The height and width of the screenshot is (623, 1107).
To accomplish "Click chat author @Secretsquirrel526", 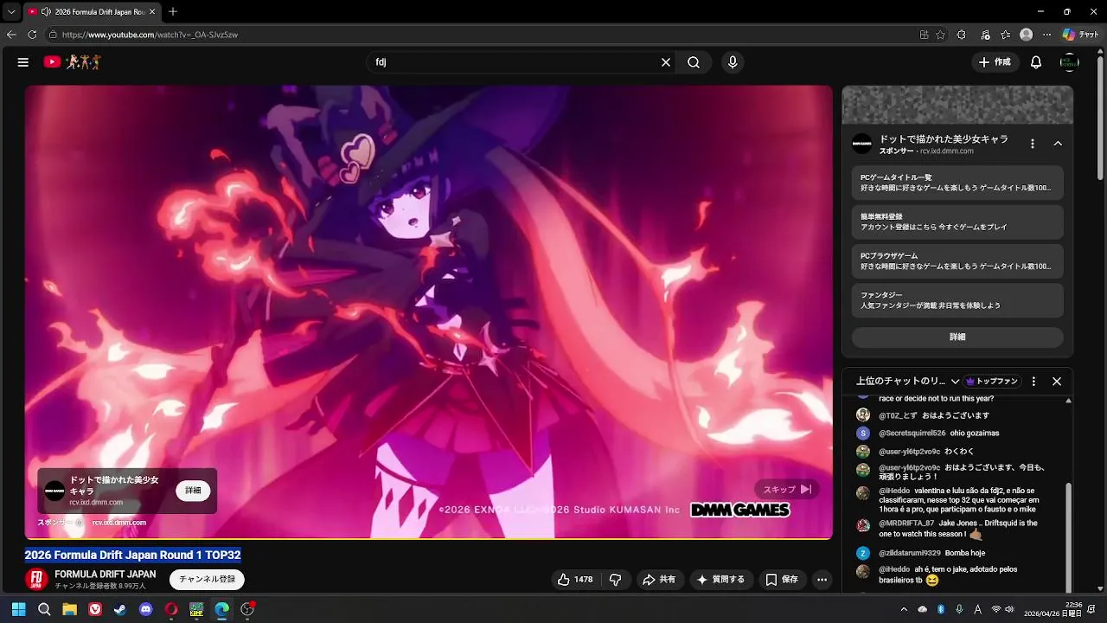I will (x=912, y=433).
